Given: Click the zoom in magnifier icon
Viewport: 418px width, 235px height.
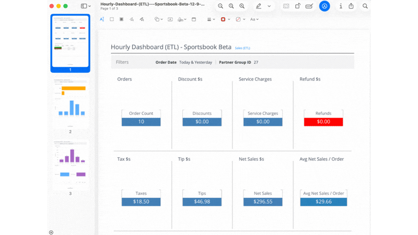Looking at the screenshot, I should 241,6.
